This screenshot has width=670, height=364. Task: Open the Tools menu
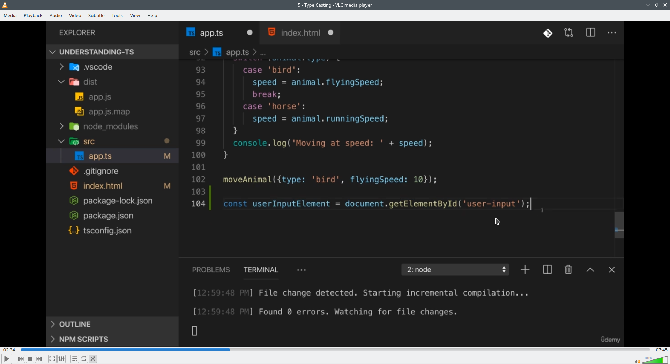[x=117, y=15]
